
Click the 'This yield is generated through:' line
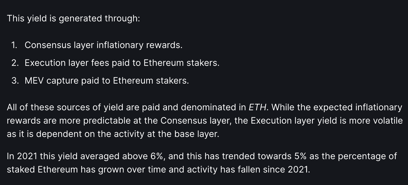tap(73, 19)
